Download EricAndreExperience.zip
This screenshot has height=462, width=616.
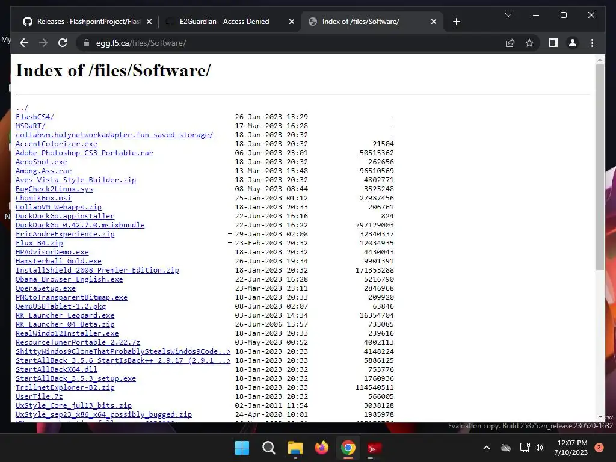point(65,234)
